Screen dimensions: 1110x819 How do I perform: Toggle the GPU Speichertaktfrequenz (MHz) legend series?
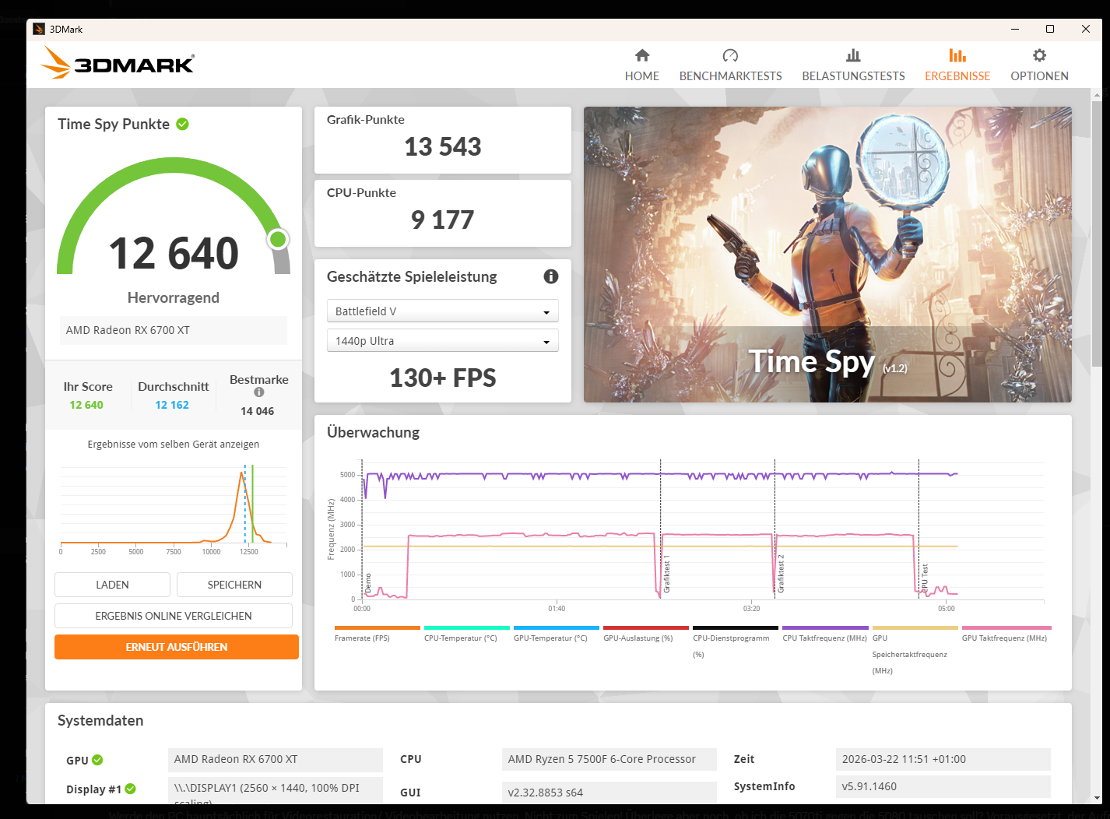915,650
